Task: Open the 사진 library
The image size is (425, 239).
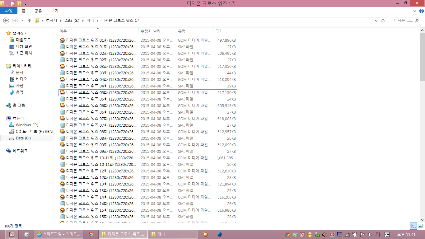Action: tap(20, 86)
